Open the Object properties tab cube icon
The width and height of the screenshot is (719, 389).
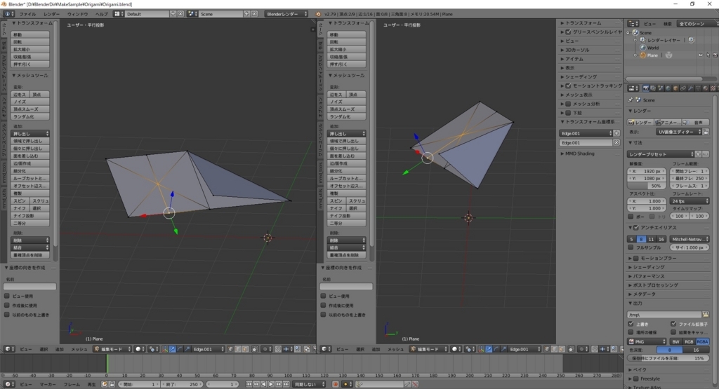(675, 88)
